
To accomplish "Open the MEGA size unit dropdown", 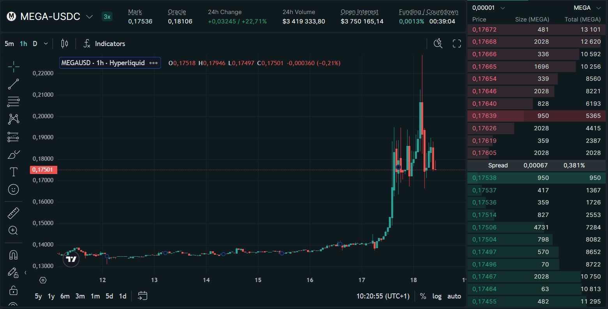I will click(x=587, y=8).
